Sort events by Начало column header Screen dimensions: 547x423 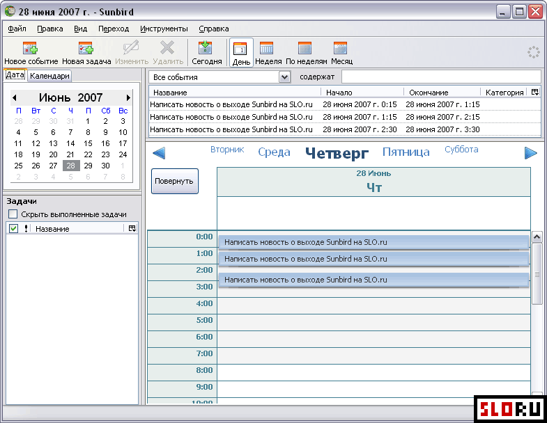(x=362, y=93)
